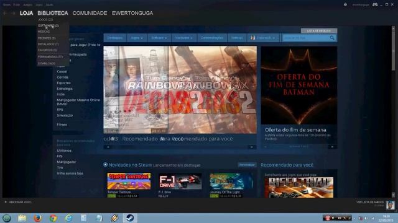Screen dimensions: 398x223
Task: Switch to the BIBLIOTECA tab
Action: pos(53,13)
